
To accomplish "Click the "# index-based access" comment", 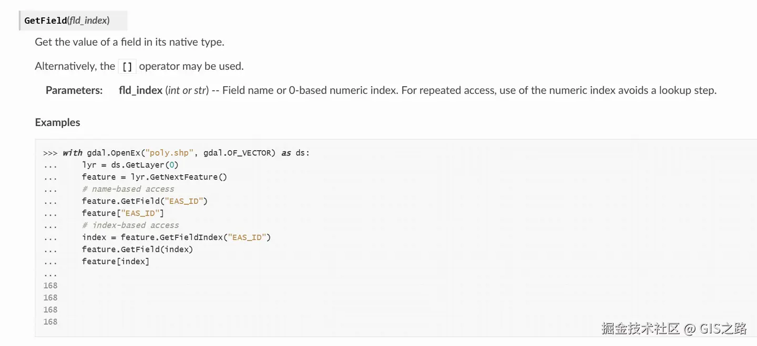I will [x=130, y=225].
